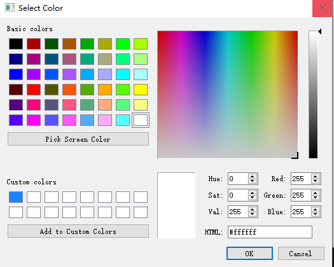
Task: Click into the Hue value field
Action: point(238,179)
